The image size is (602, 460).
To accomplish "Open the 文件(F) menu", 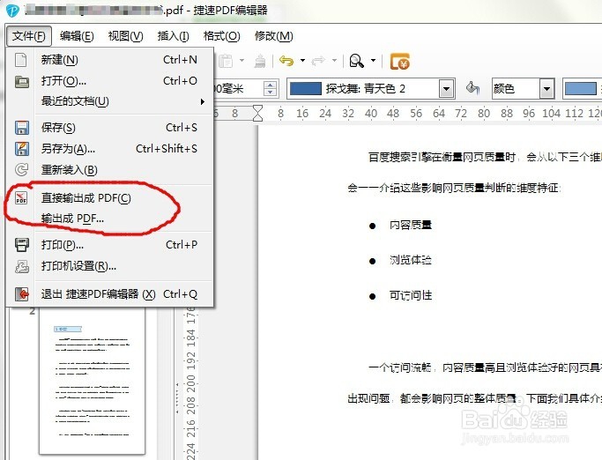I will (x=29, y=36).
